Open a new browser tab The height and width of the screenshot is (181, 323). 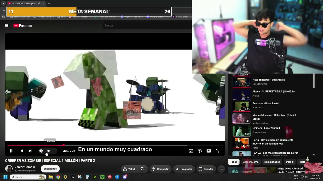click(49, 4)
